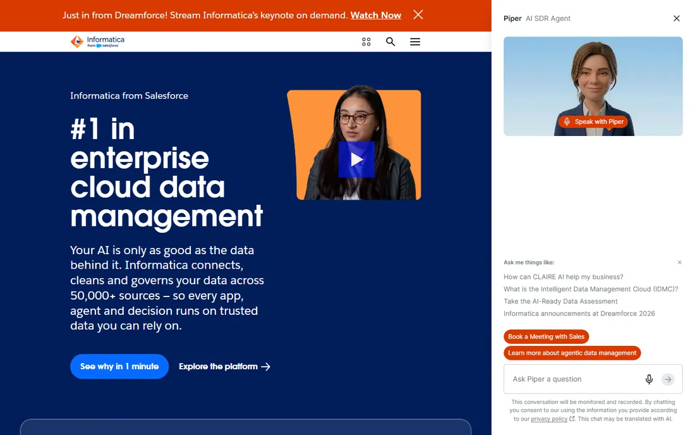Click the AI SDR Agent label
Image resolution: width=695 pixels, height=435 pixels.
548,18
